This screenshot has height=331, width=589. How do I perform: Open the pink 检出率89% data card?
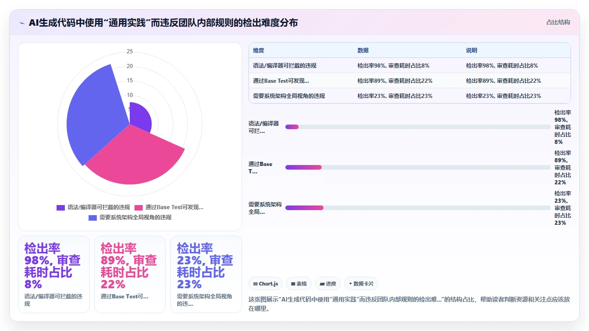(130, 274)
